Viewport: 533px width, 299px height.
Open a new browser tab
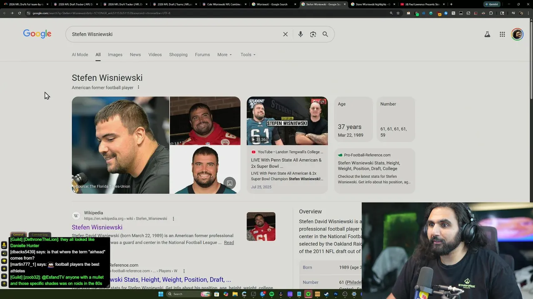pos(451,4)
